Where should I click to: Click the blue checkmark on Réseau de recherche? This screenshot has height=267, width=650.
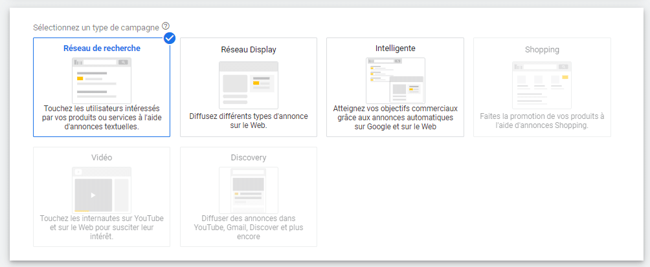[170, 38]
